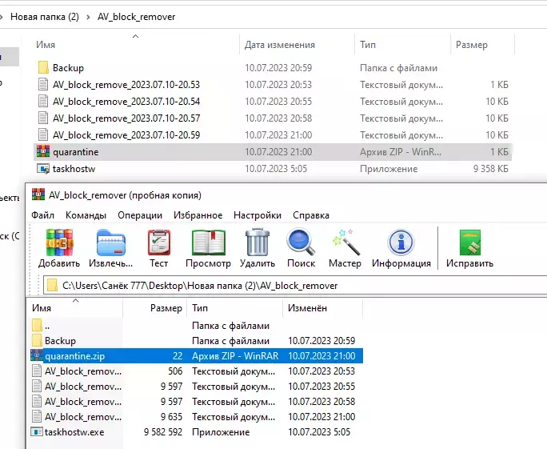Image resolution: width=547 pixels, height=449 pixels.
Task: Sort Explorer by the Имя column header
Action: (136, 44)
